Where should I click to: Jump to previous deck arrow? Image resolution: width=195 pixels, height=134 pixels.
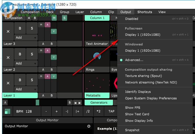coord(76,103)
